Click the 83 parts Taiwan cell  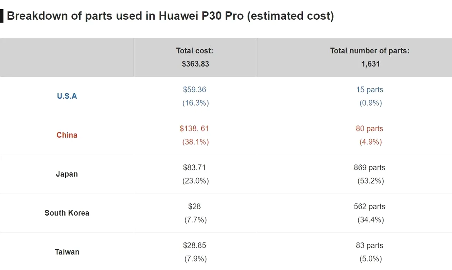pyautogui.click(x=369, y=251)
